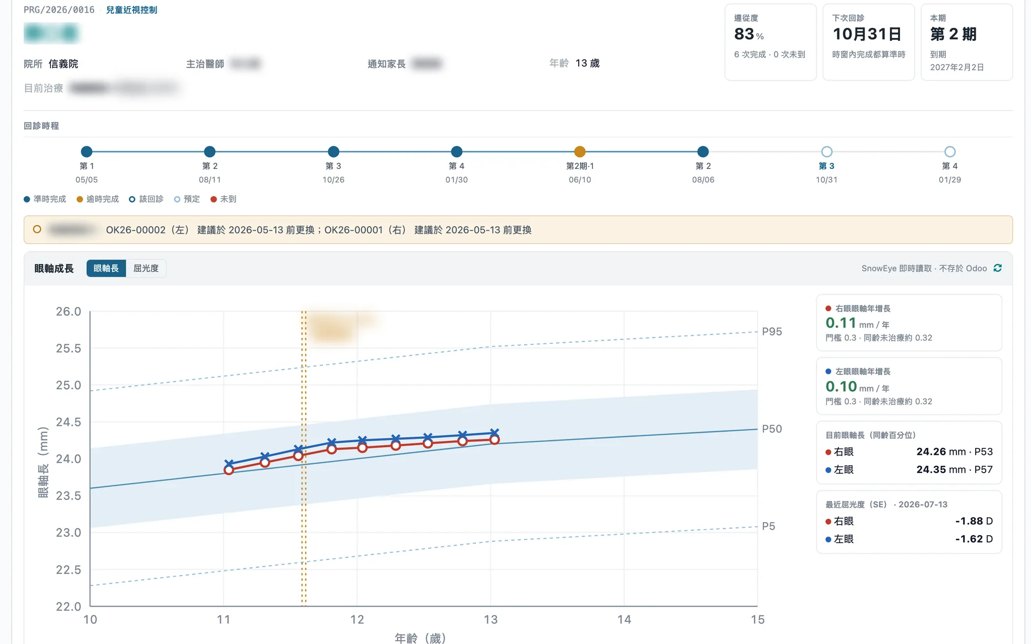The height and width of the screenshot is (644, 1031).
Task: Click the OK26-00002（左）lens code
Action: click(x=148, y=230)
